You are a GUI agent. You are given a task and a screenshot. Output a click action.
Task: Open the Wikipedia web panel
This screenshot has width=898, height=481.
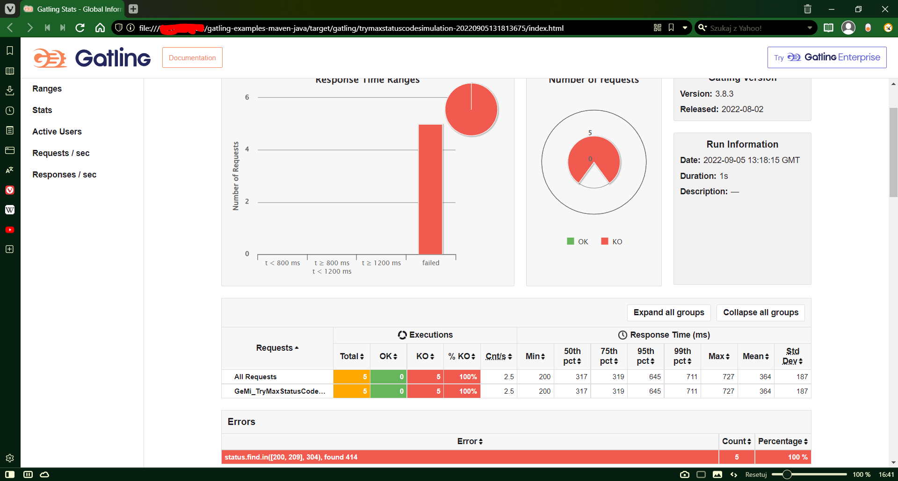9,210
